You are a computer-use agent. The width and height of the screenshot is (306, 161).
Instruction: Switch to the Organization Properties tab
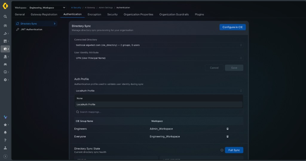pyautogui.click(x=138, y=14)
